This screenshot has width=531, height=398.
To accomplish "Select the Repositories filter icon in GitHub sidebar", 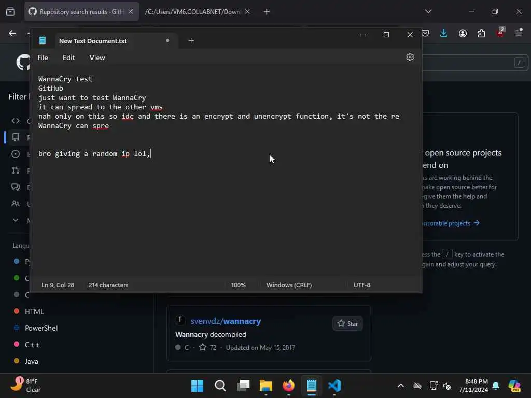I will pyautogui.click(x=16, y=137).
